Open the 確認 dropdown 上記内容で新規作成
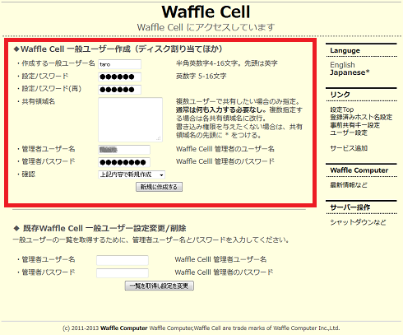This screenshot has height=335, width=403. pos(132,174)
